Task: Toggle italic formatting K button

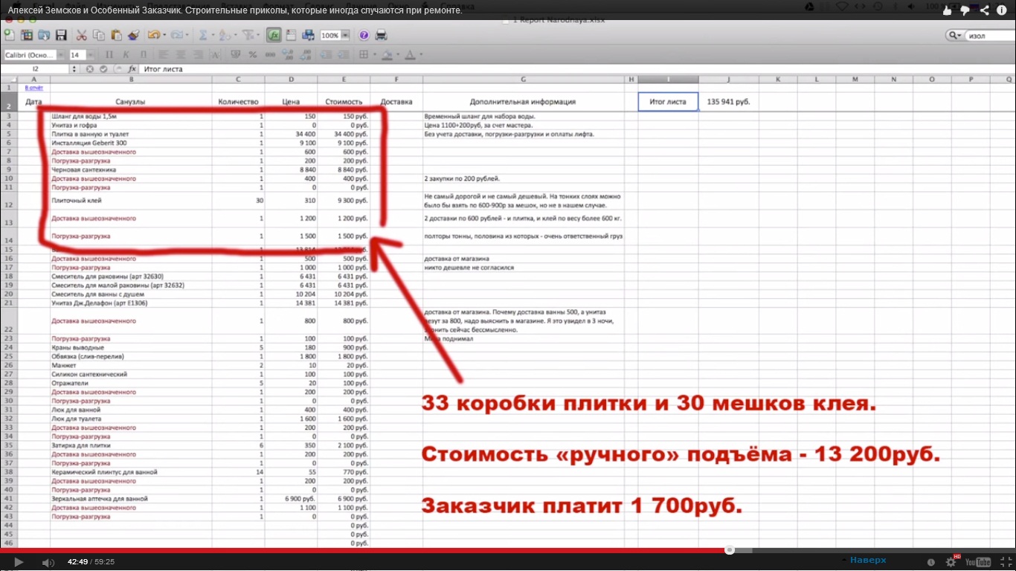Action: point(126,54)
